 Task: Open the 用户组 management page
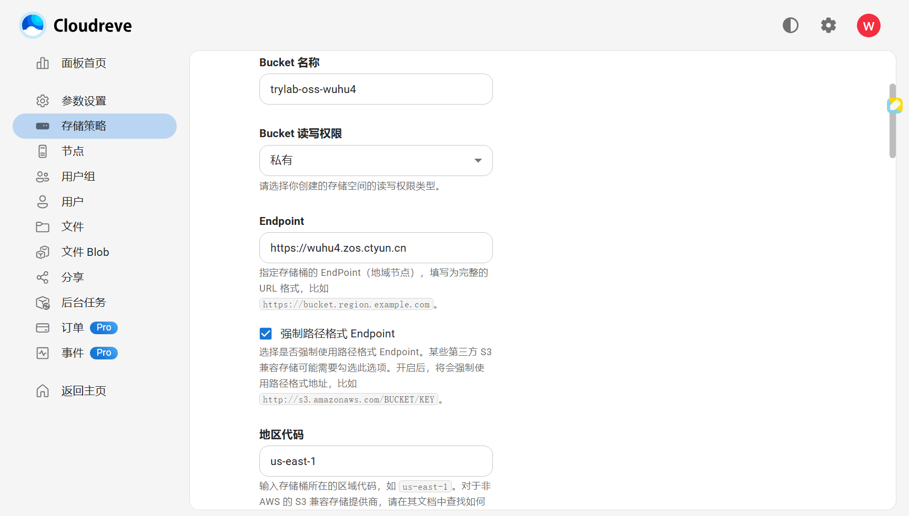78,177
